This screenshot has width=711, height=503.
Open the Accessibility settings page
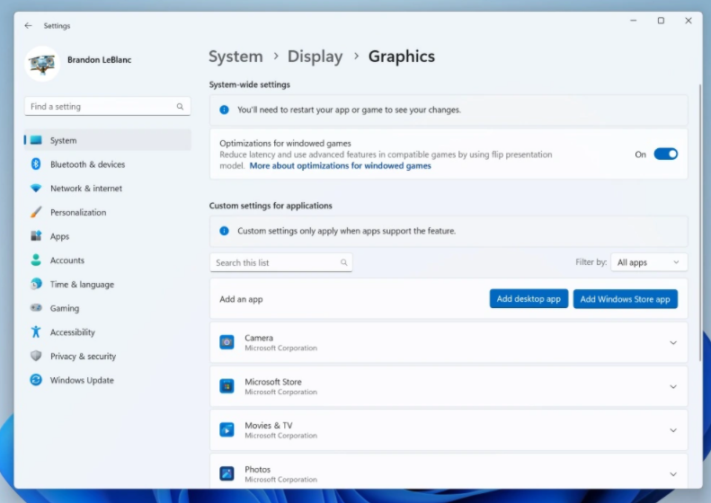108,331
